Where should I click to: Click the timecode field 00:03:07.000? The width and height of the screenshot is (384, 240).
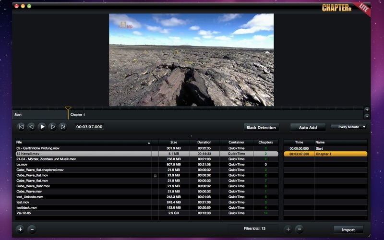click(x=89, y=127)
